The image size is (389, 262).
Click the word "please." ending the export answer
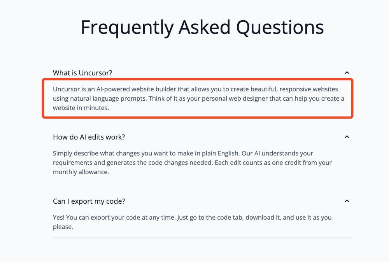pyautogui.click(x=63, y=227)
